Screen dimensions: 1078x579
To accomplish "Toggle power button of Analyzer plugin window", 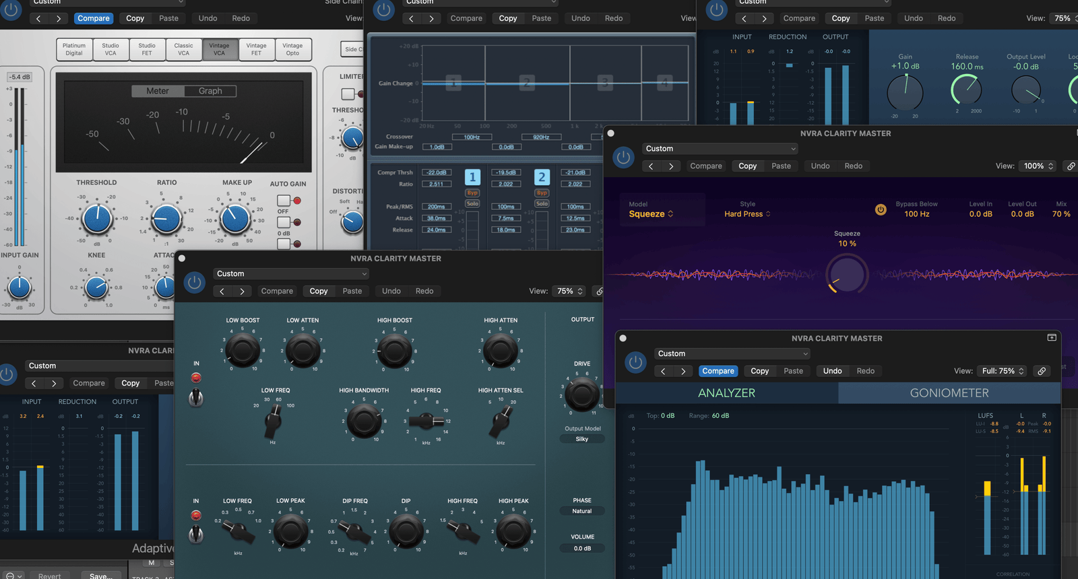I will 635,362.
